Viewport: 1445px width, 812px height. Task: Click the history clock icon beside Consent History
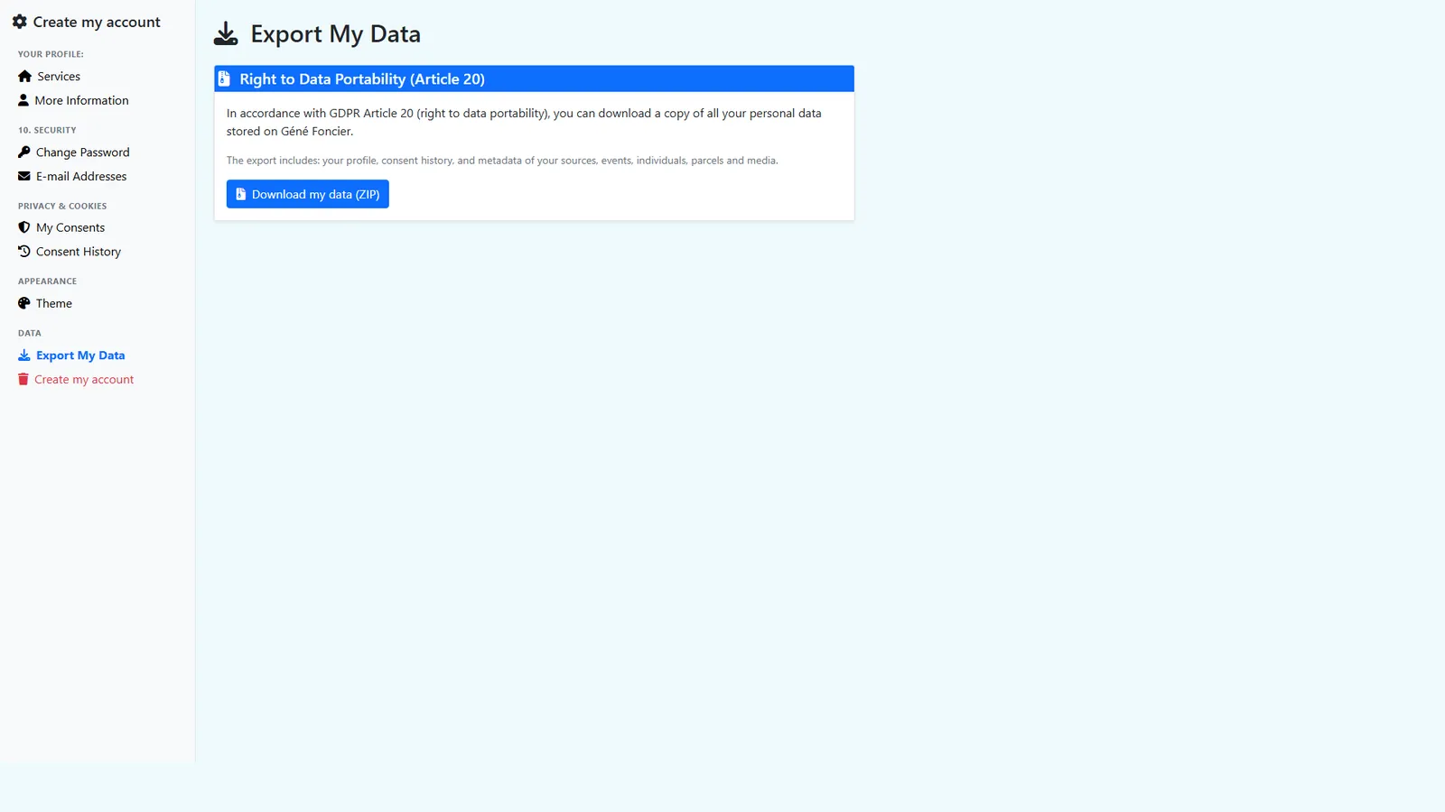coord(24,252)
